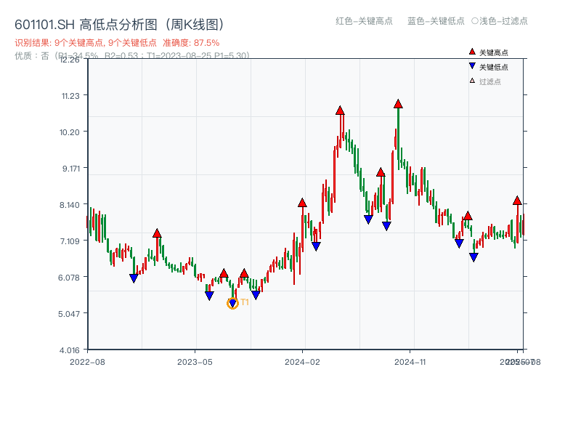Select the orange-circled T1 low point marker

pyautogui.click(x=232, y=303)
